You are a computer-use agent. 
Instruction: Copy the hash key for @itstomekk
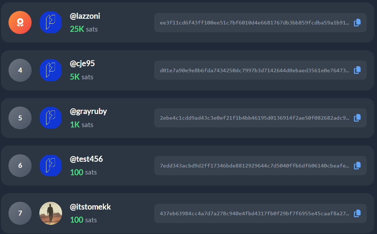tap(357, 213)
